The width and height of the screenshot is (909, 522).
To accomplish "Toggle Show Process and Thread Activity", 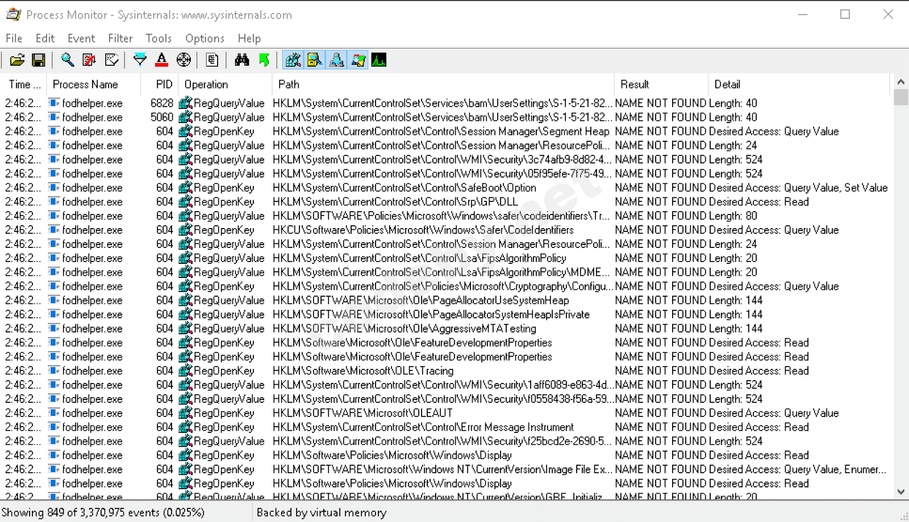I will click(x=358, y=60).
